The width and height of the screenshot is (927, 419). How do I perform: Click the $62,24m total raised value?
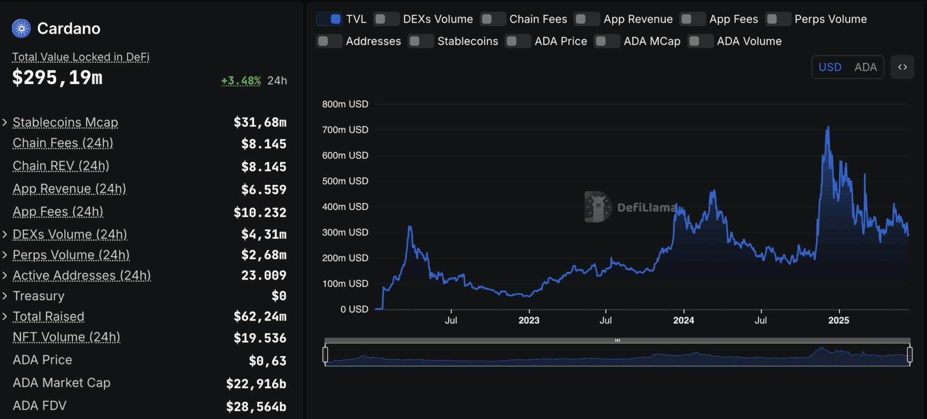(x=260, y=316)
